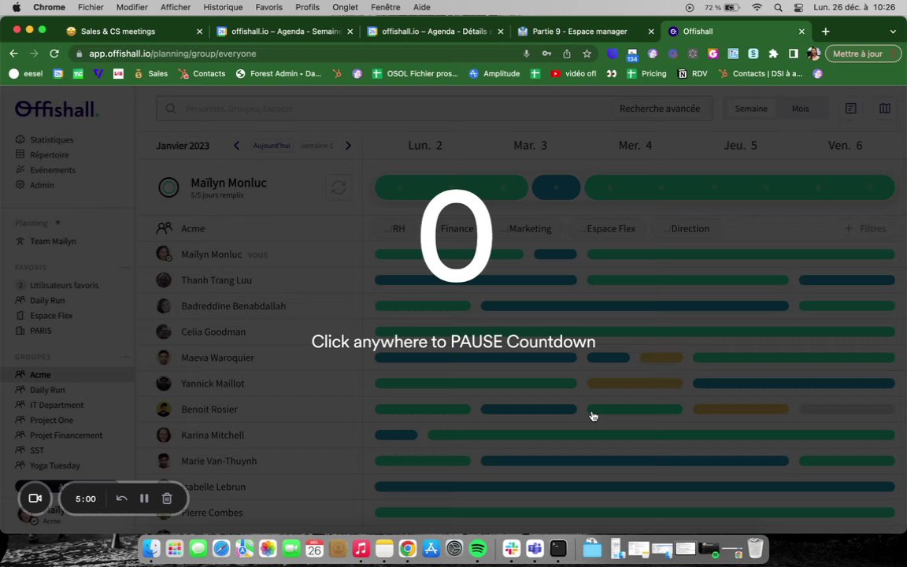Click Karina Mitchell's name
Screen dimensions: 907x567
click(x=213, y=435)
